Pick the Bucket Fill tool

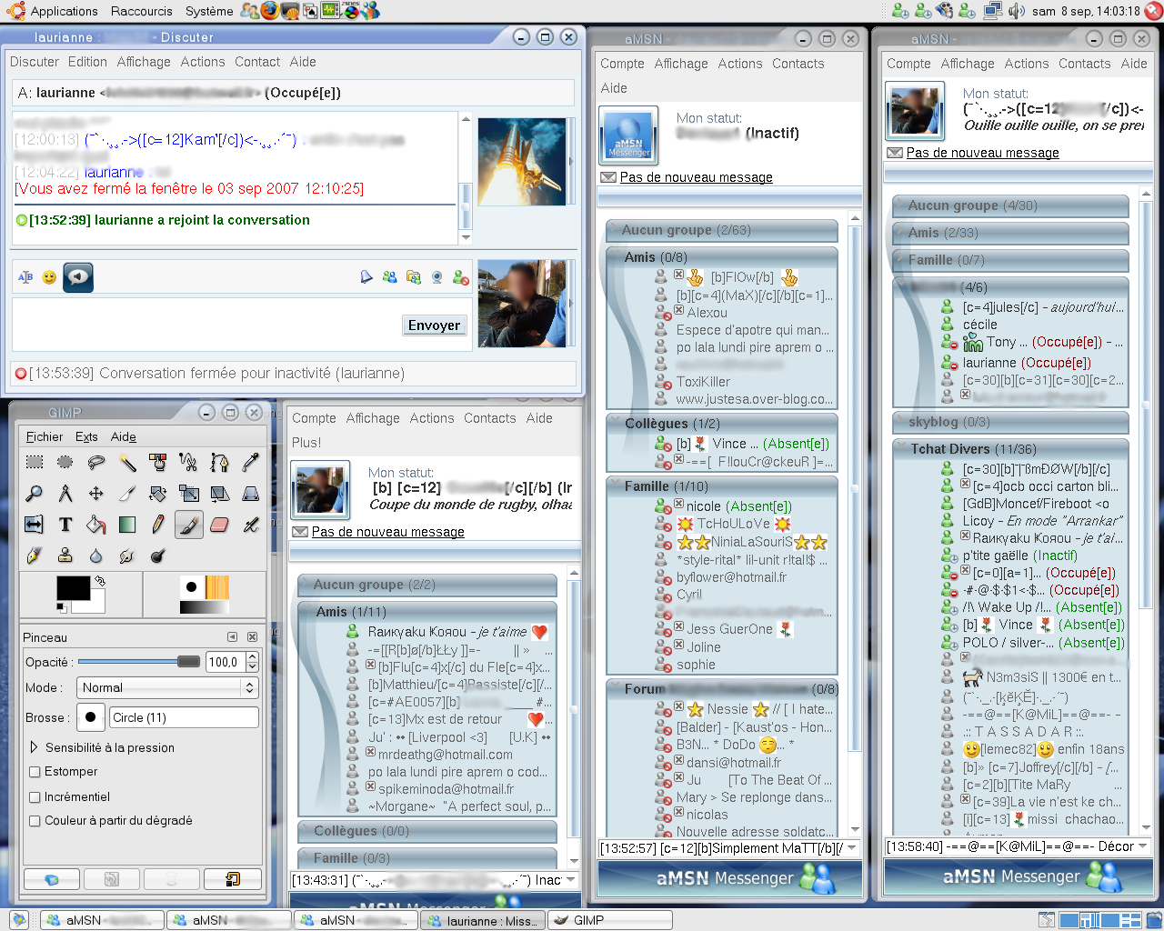pyautogui.click(x=96, y=525)
